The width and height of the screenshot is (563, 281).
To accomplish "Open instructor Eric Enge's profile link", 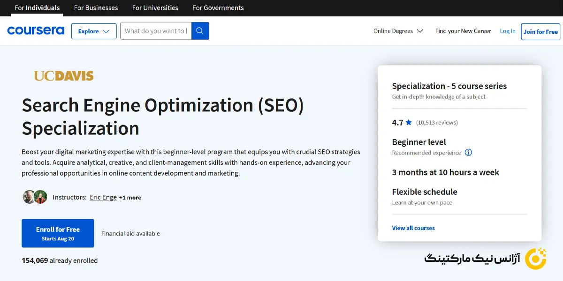I will 103,197.
